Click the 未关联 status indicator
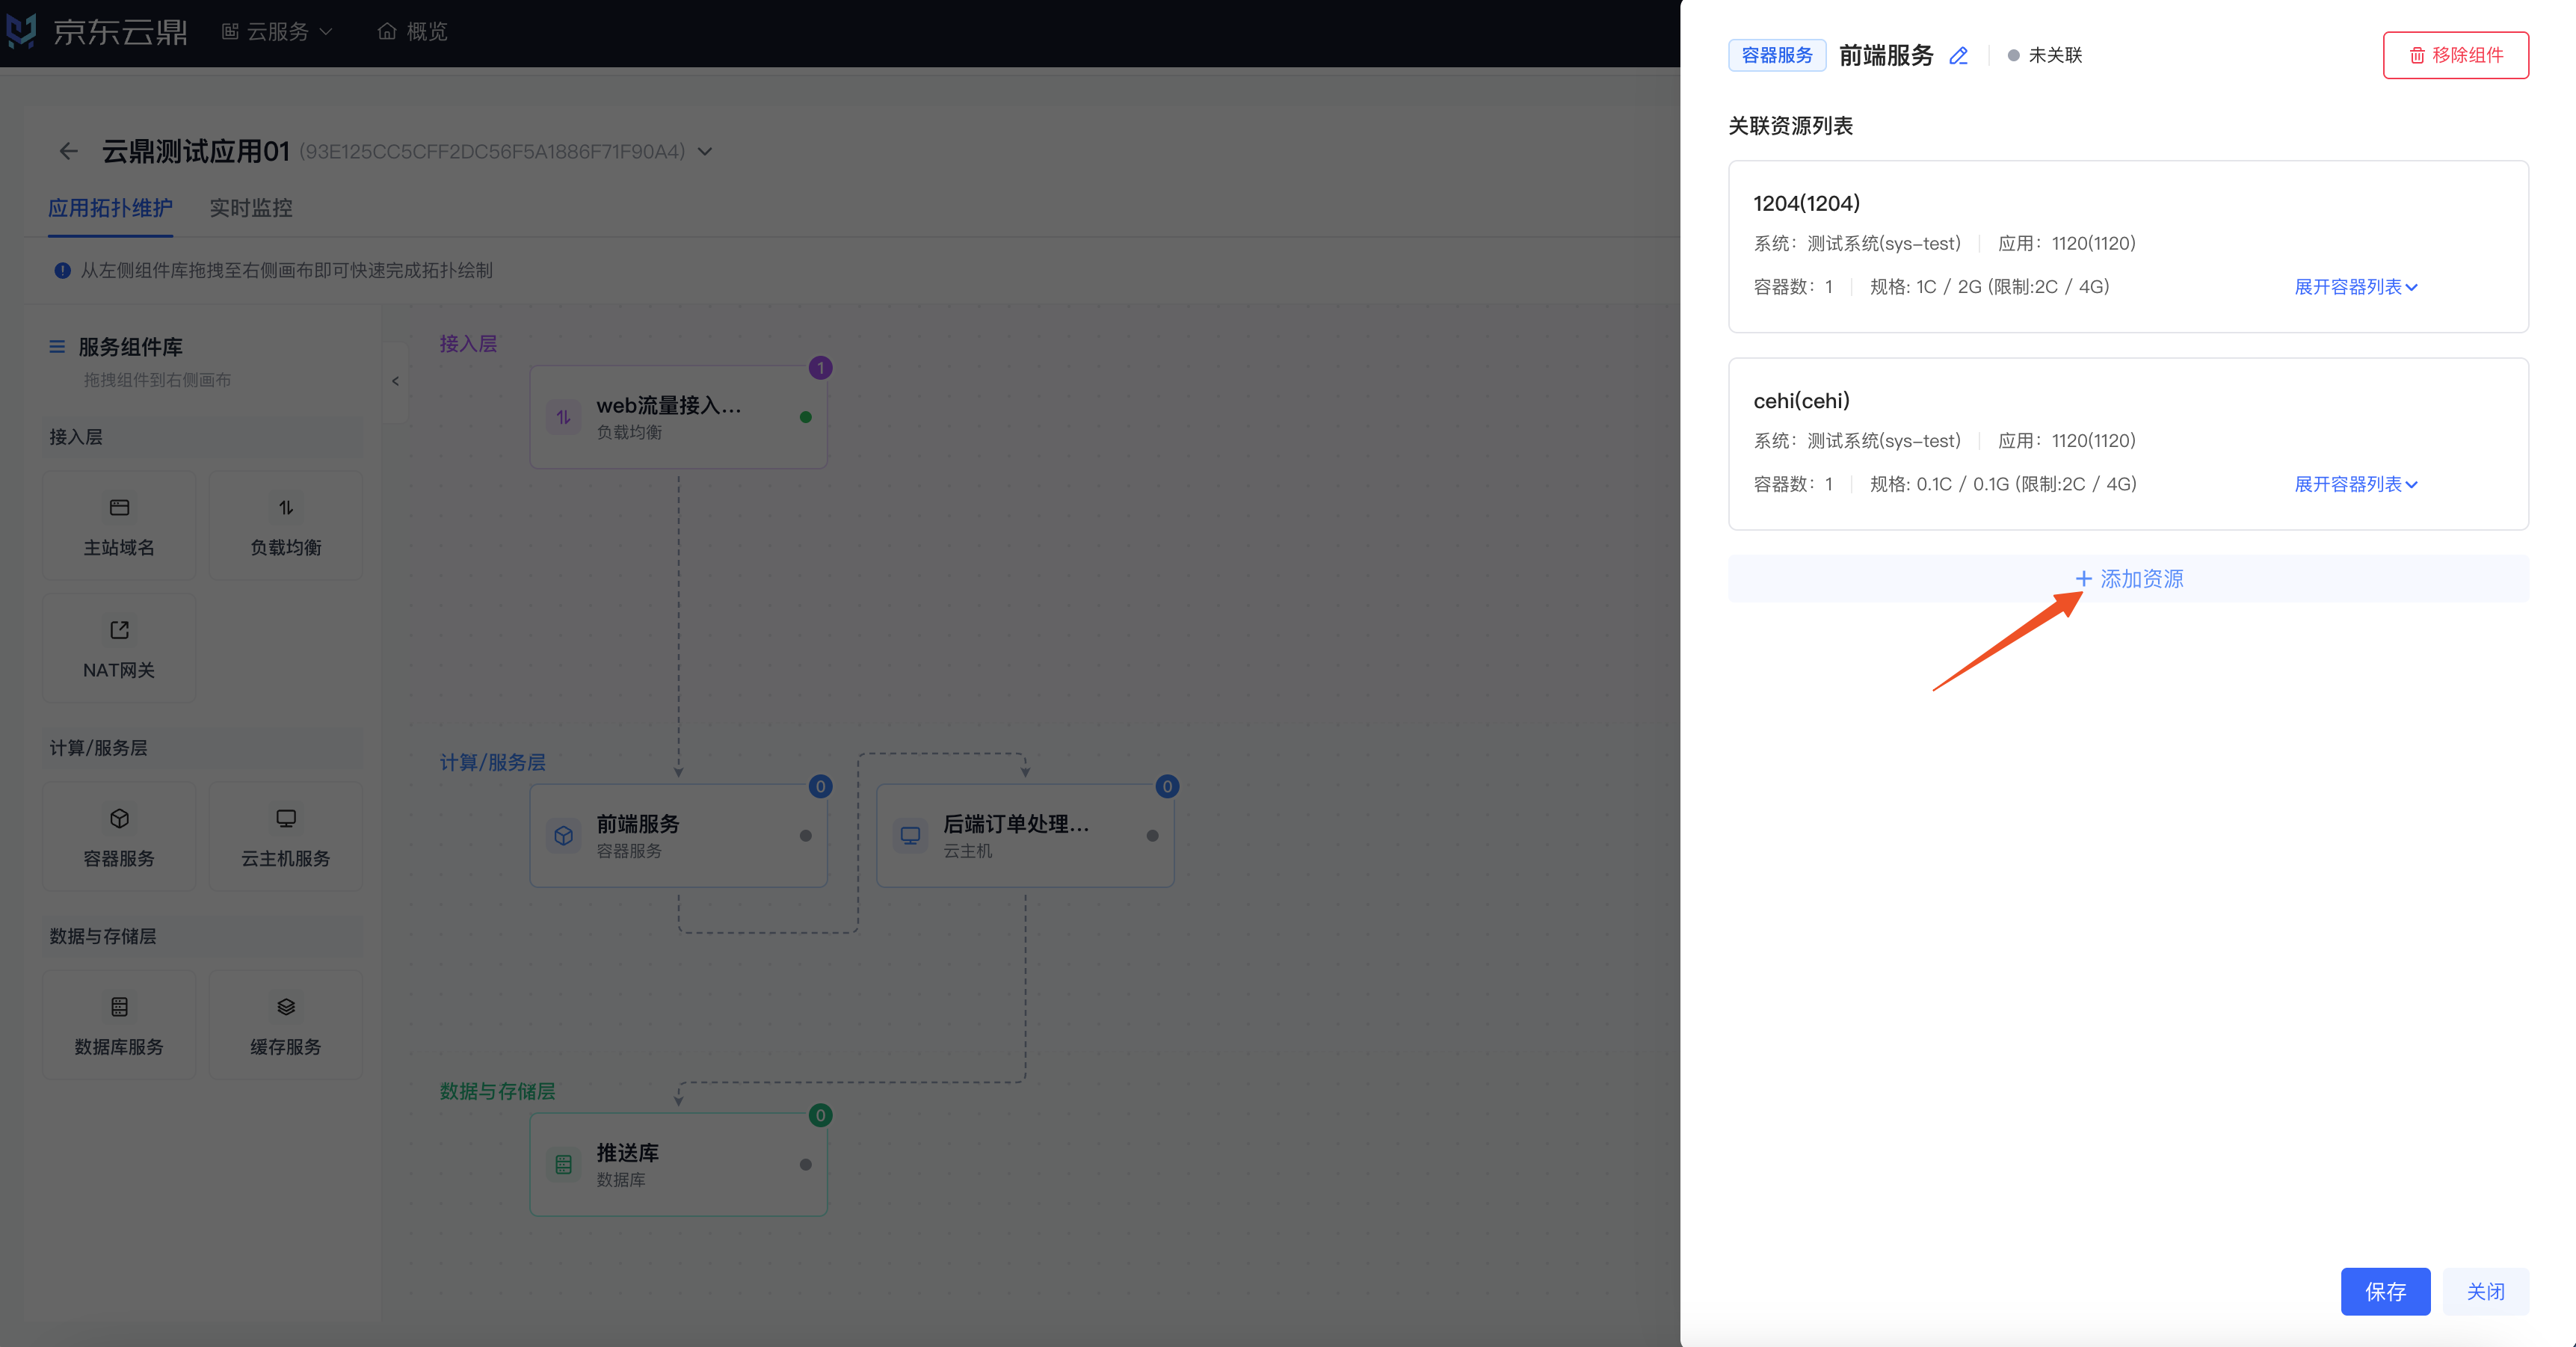 coord(2044,55)
